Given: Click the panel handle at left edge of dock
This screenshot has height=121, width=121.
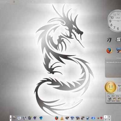Looking at the screenshot, I should [11, 118].
